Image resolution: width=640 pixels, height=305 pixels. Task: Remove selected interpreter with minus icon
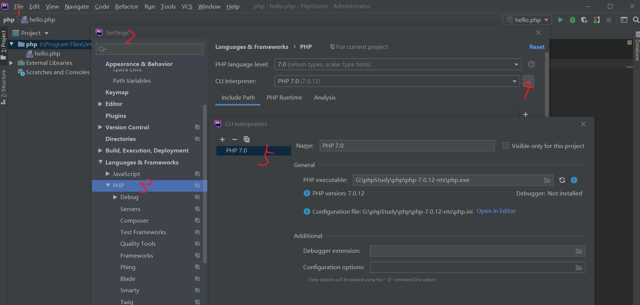235,139
